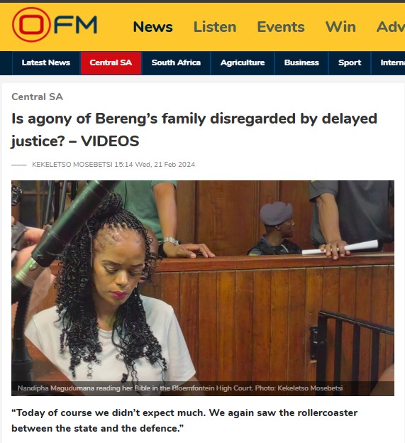Open the Sport news tab
The image size is (405, 443).
click(x=350, y=62)
